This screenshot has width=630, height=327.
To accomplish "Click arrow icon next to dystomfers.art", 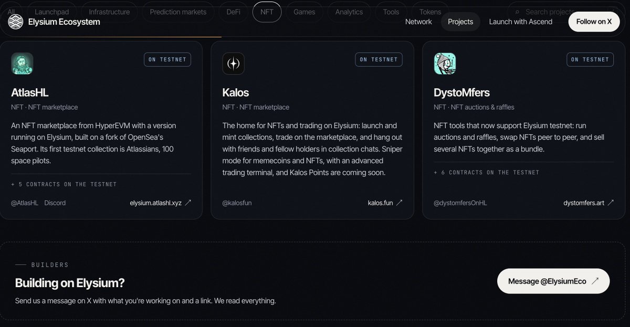I will click(611, 203).
